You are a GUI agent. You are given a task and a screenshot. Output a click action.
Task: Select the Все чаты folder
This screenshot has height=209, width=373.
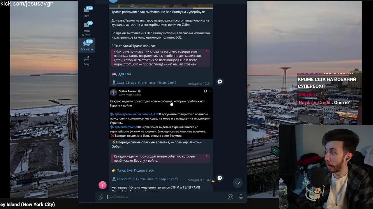[87, 45]
